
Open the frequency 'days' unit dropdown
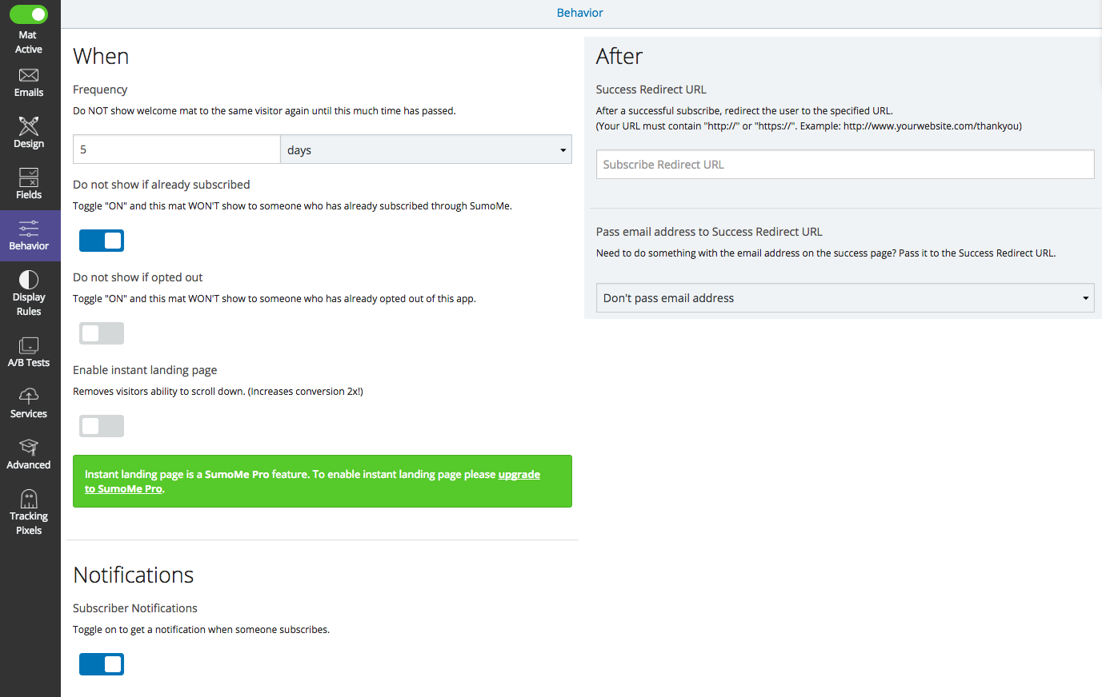pos(426,149)
